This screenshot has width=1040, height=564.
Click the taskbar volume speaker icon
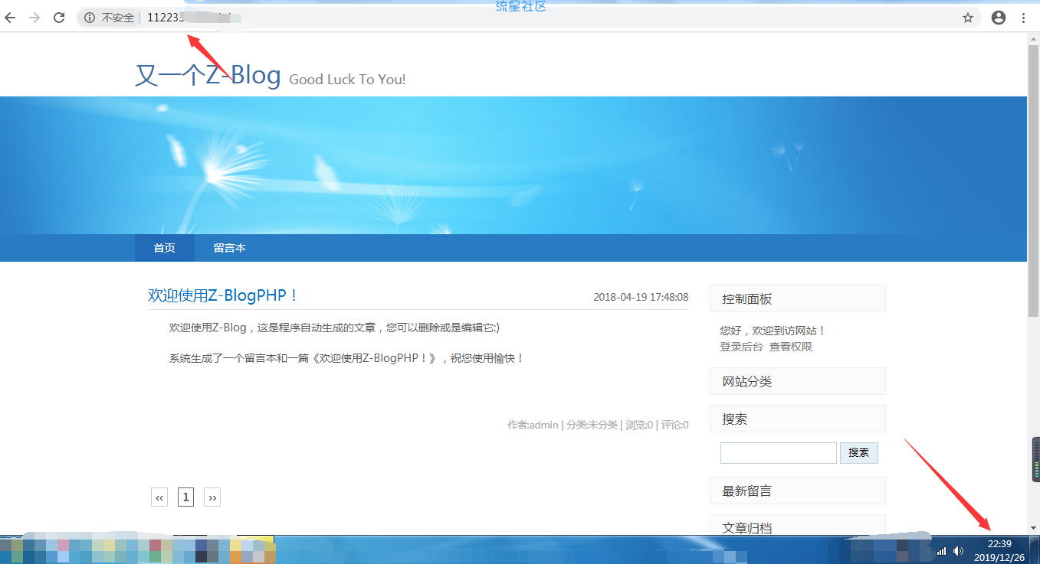pos(958,551)
